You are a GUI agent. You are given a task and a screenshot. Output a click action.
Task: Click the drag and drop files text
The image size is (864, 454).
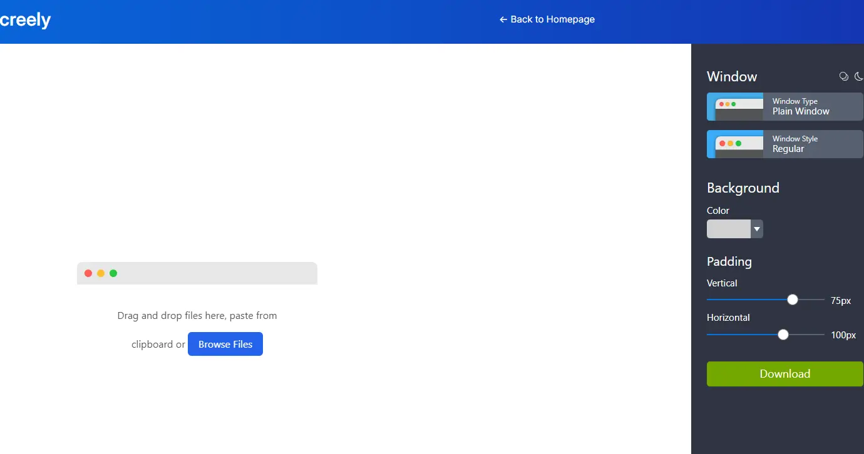point(197,316)
